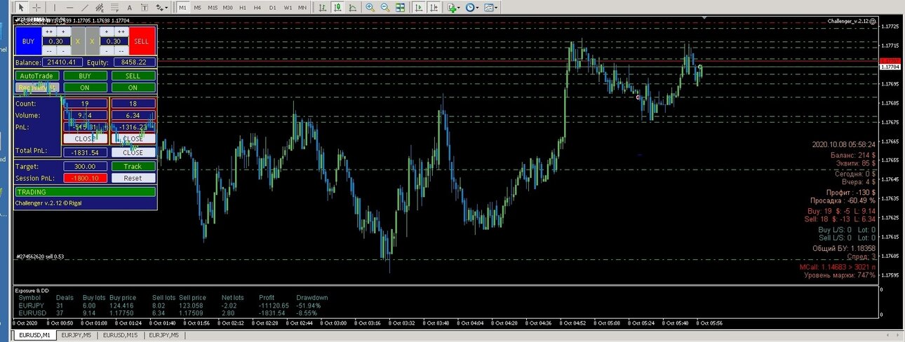
Task: Open the chart templates dropdown
Action: point(491,7)
